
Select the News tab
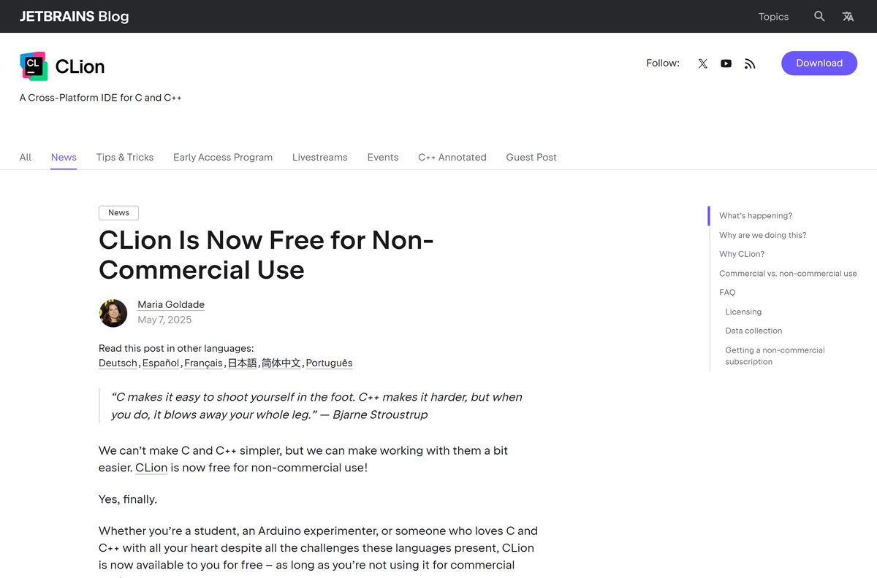tap(64, 157)
